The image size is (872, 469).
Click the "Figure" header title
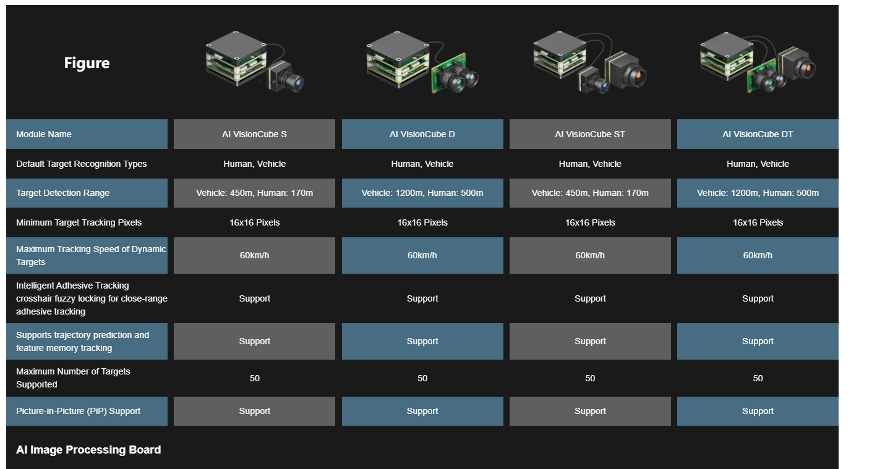[87, 63]
